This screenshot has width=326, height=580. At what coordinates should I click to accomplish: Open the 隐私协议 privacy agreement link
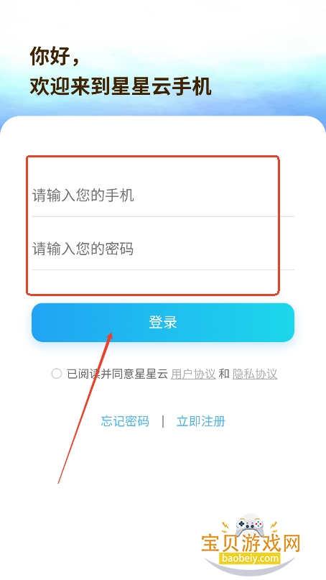tap(255, 374)
